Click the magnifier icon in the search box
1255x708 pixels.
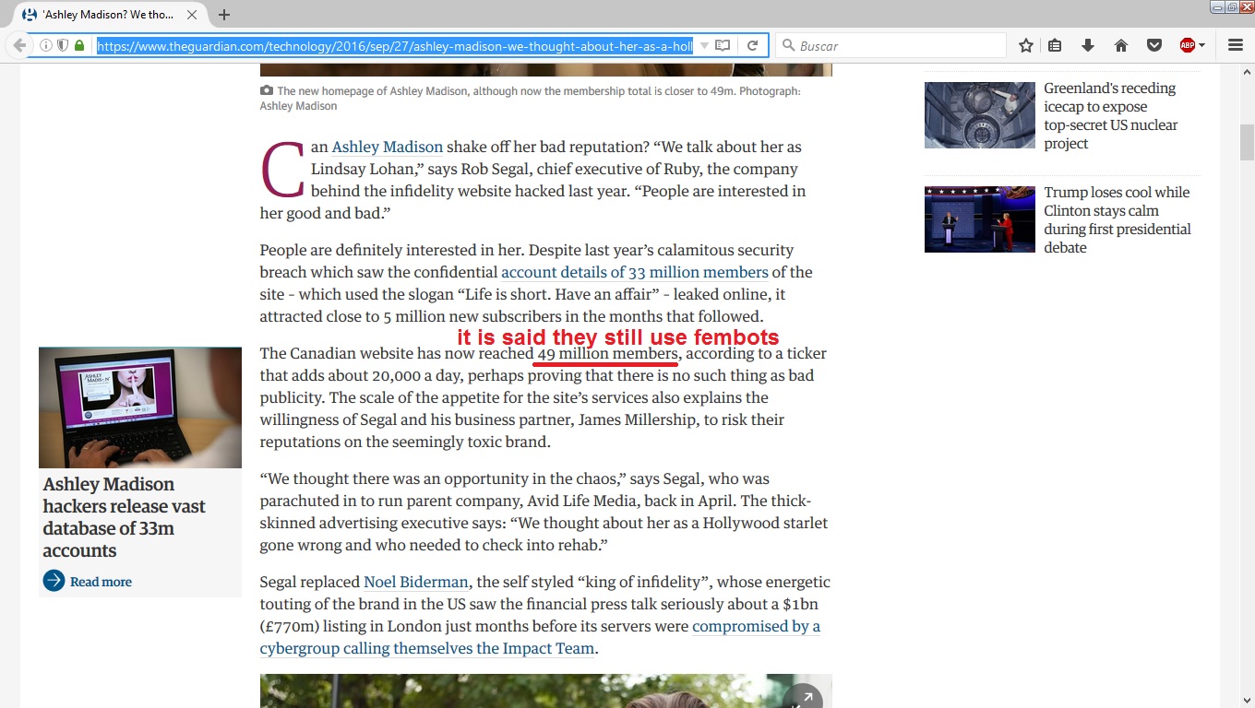tap(789, 45)
